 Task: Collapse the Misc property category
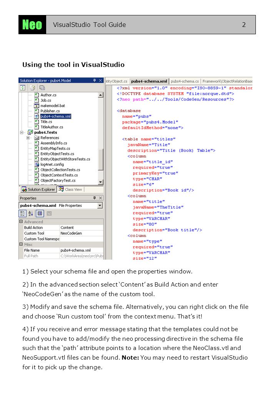pyautogui.click(x=21, y=244)
